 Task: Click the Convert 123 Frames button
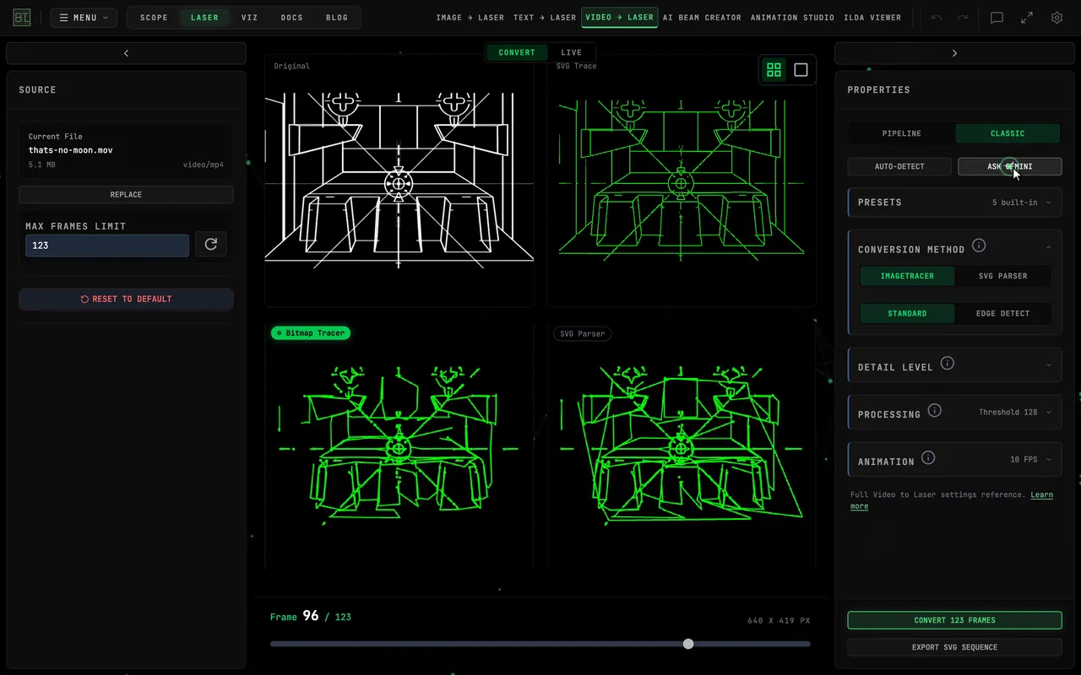[954, 620]
